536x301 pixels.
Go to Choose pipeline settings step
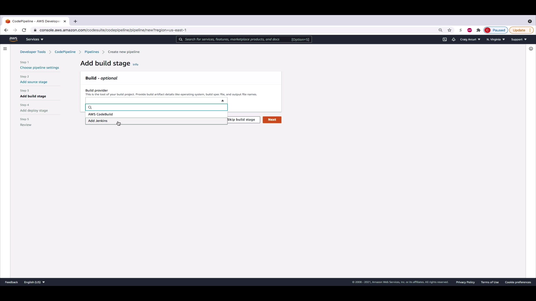(39, 68)
